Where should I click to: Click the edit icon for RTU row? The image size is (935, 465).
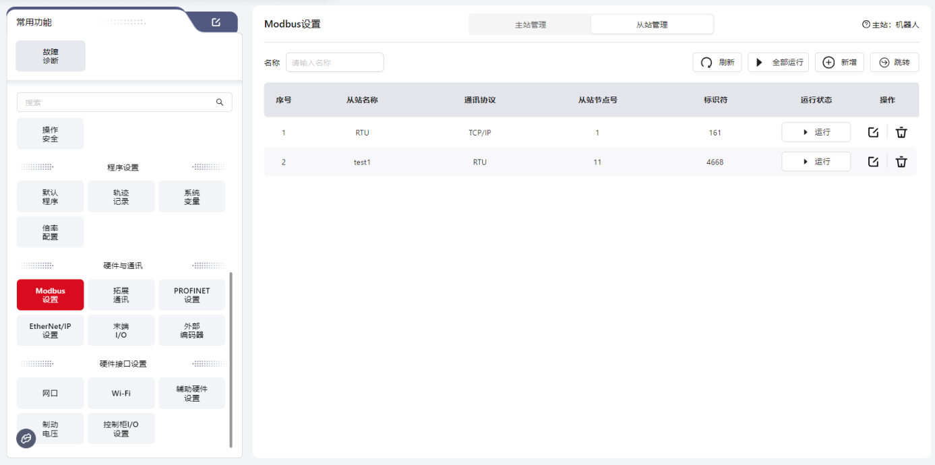coord(873,132)
